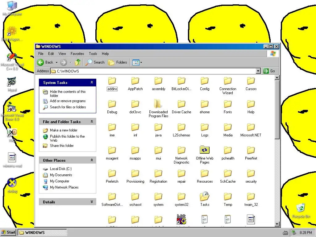Collapse the System Tasks panel

[x=92, y=82]
